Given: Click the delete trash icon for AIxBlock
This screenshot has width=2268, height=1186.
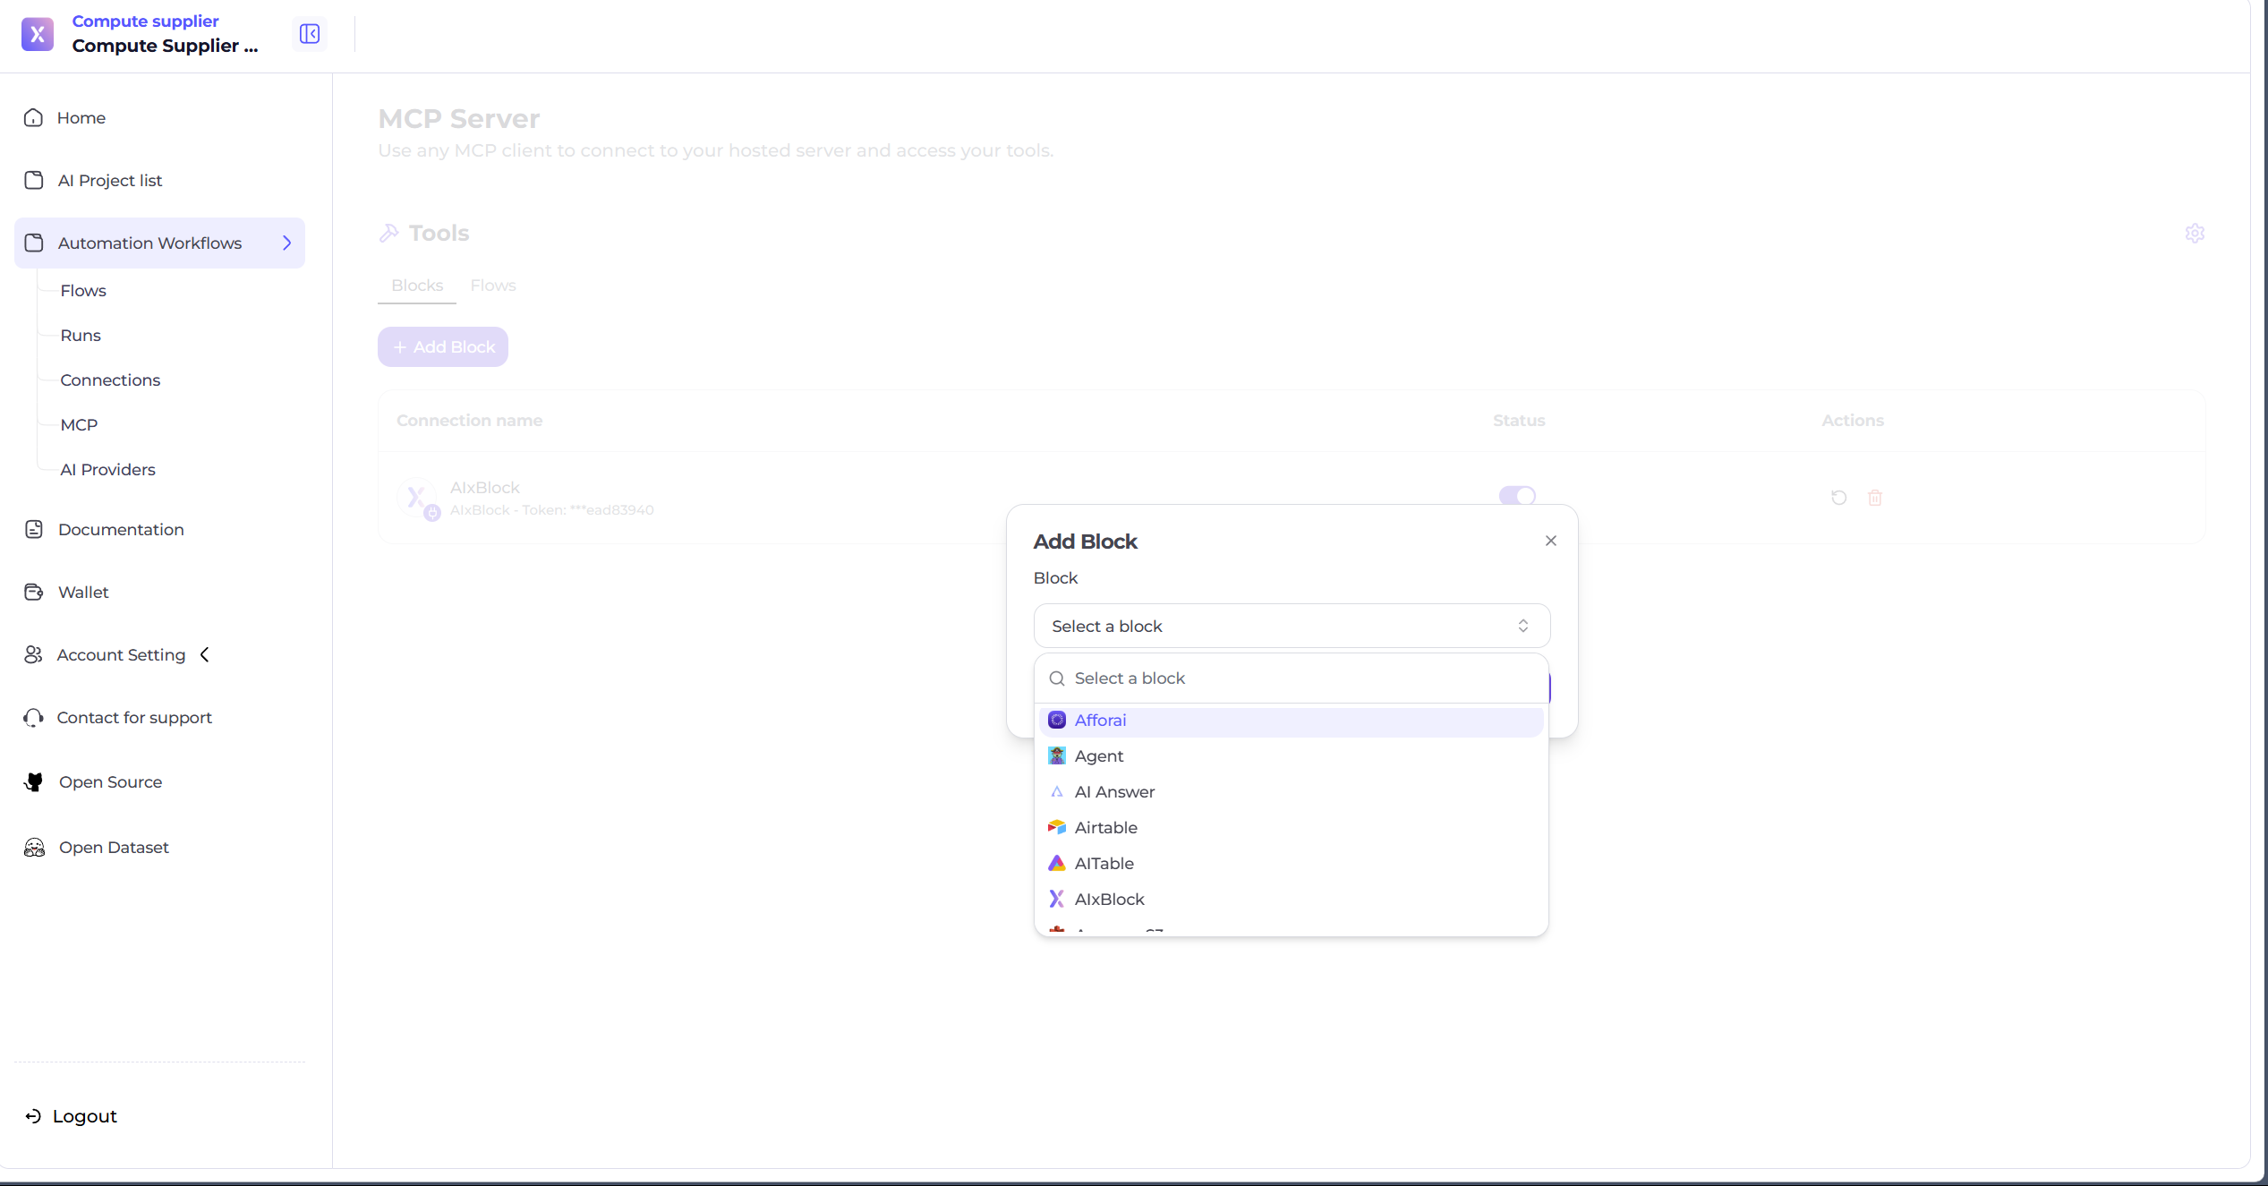Looking at the screenshot, I should [x=1875, y=498].
